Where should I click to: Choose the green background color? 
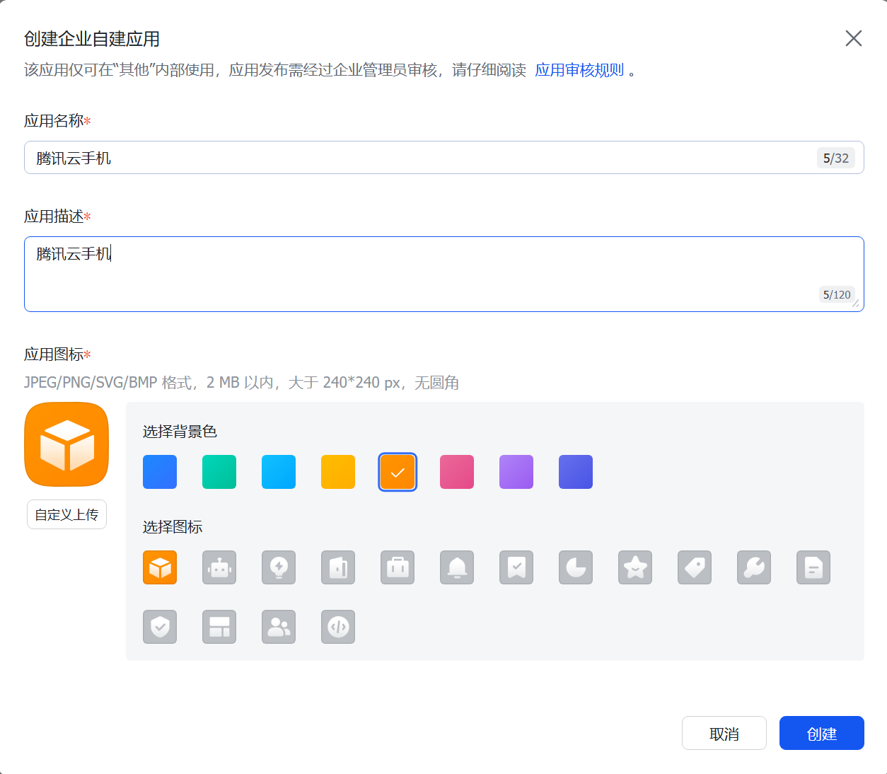(x=219, y=472)
